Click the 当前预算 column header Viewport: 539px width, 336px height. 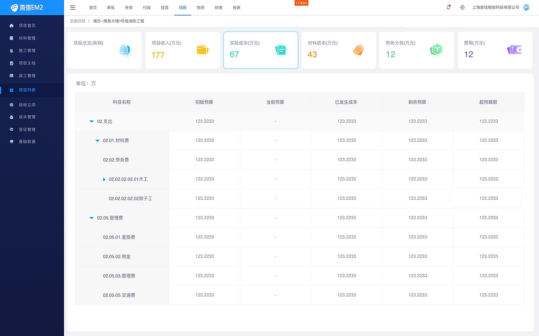275,102
